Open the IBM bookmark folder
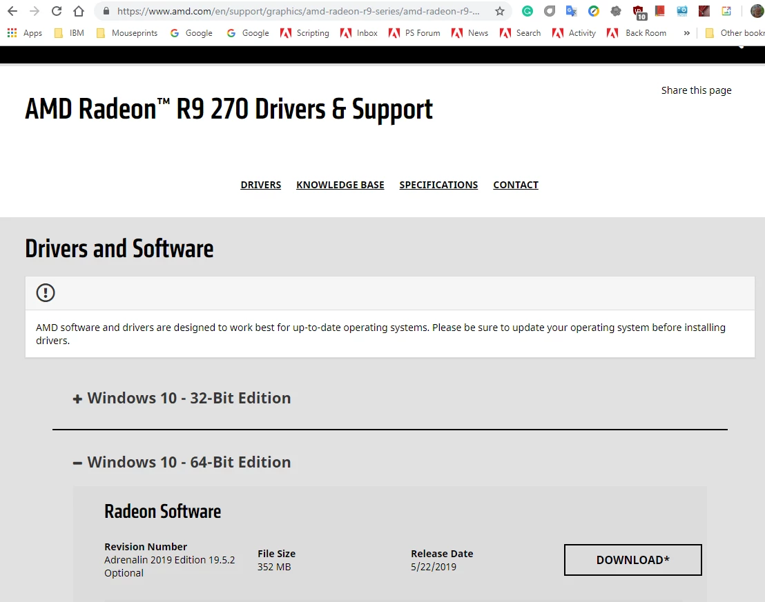Screen dimensions: 765x602 click(69, 32)
